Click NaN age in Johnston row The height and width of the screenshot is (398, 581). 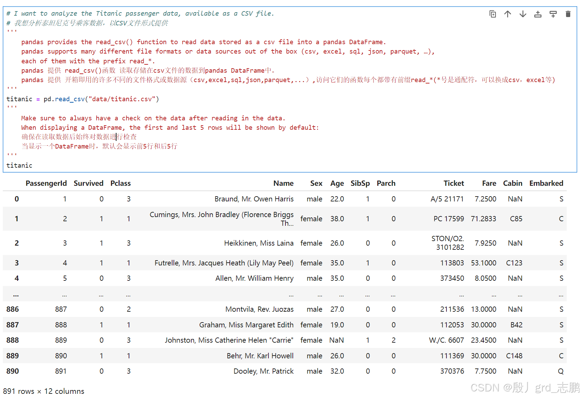[x=337, y=340]
